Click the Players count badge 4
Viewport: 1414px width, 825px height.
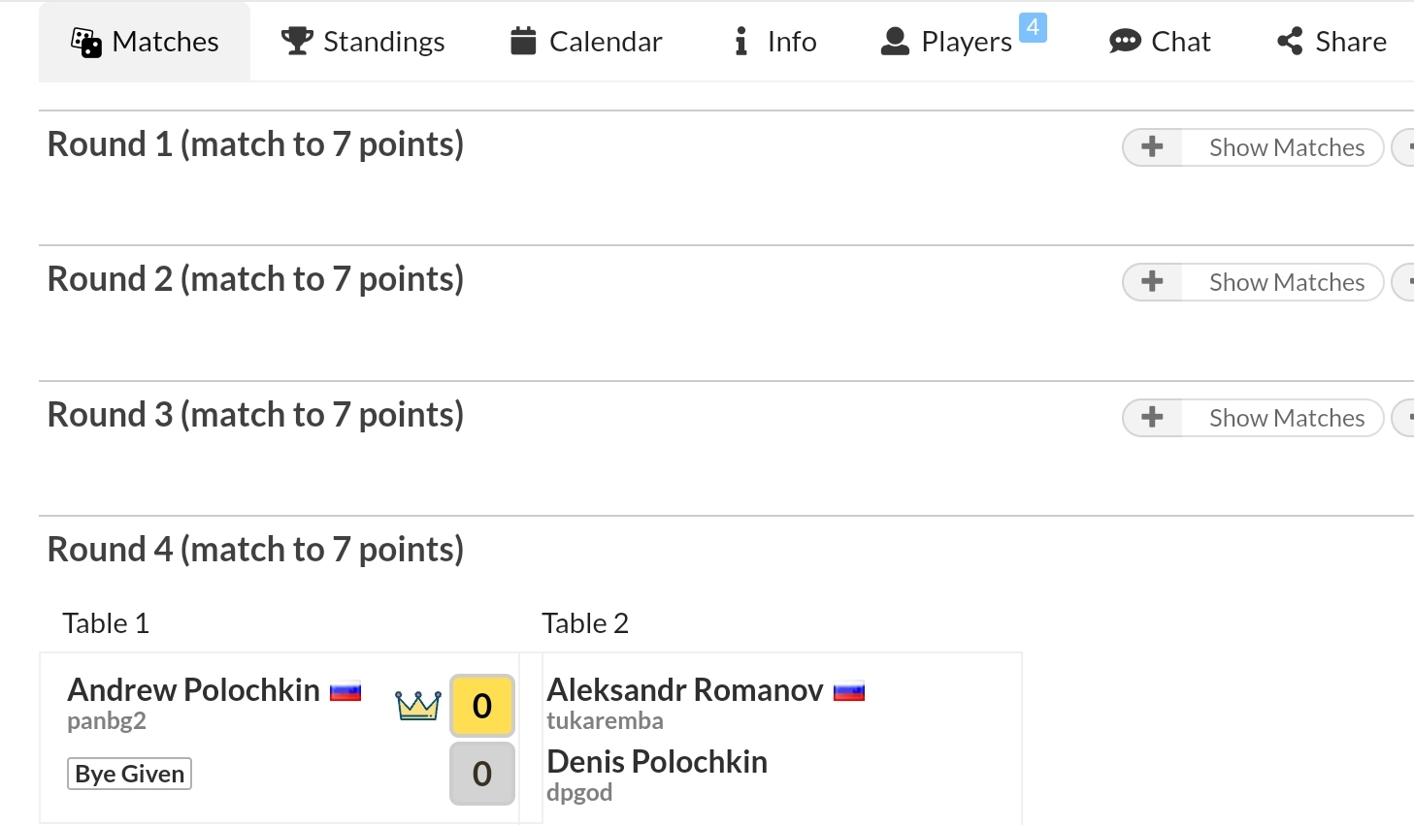[x=1033, y=27]
